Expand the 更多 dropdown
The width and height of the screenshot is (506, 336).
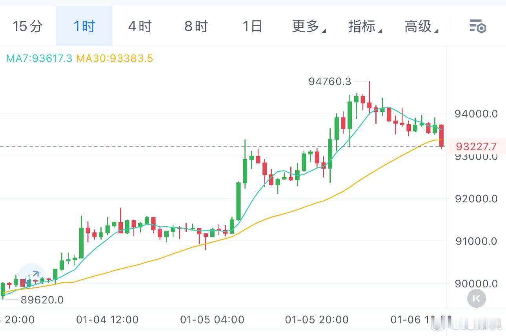(308, 27)
